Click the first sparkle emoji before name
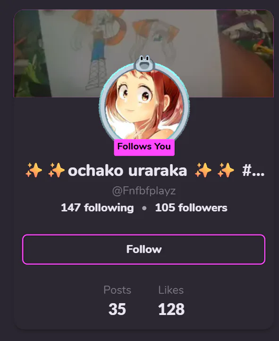This screenshot has width=279, height=341. (34, 170)
